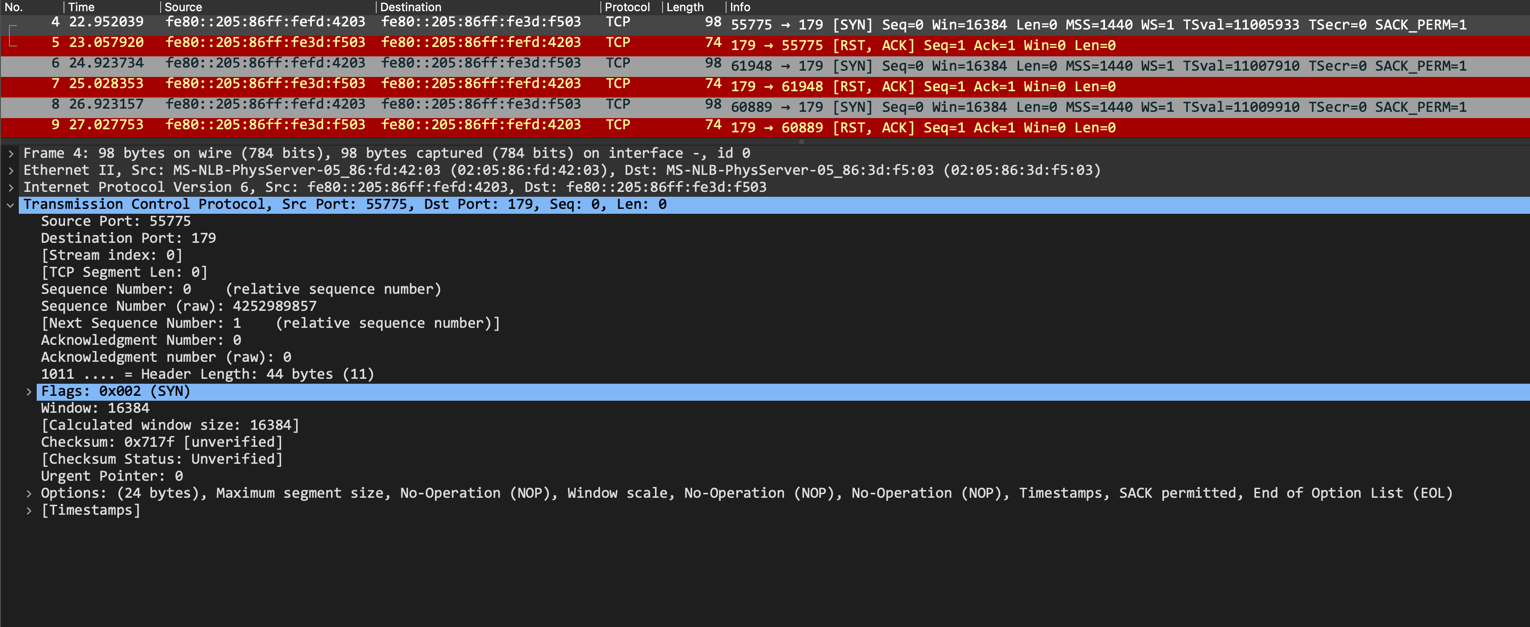
Task: Expand the Options field in TCP details
Action: pos(29,492)
